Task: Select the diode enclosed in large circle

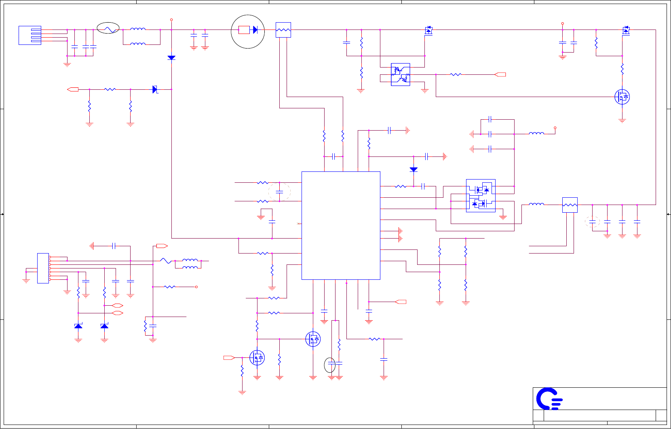Action: tap(255, 30)
